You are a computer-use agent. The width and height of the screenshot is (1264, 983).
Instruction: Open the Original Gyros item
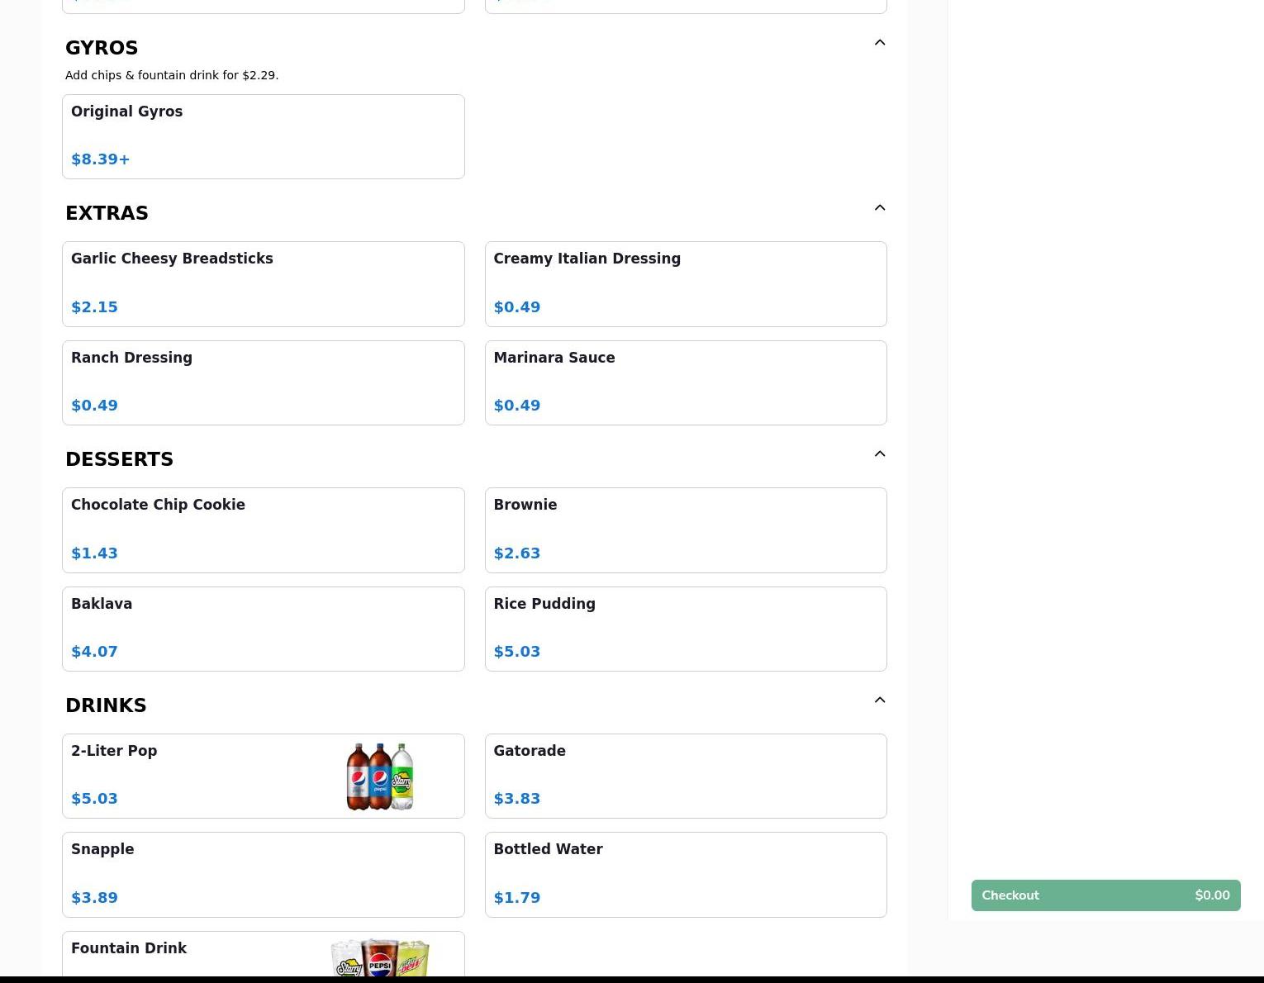(263, 136)
